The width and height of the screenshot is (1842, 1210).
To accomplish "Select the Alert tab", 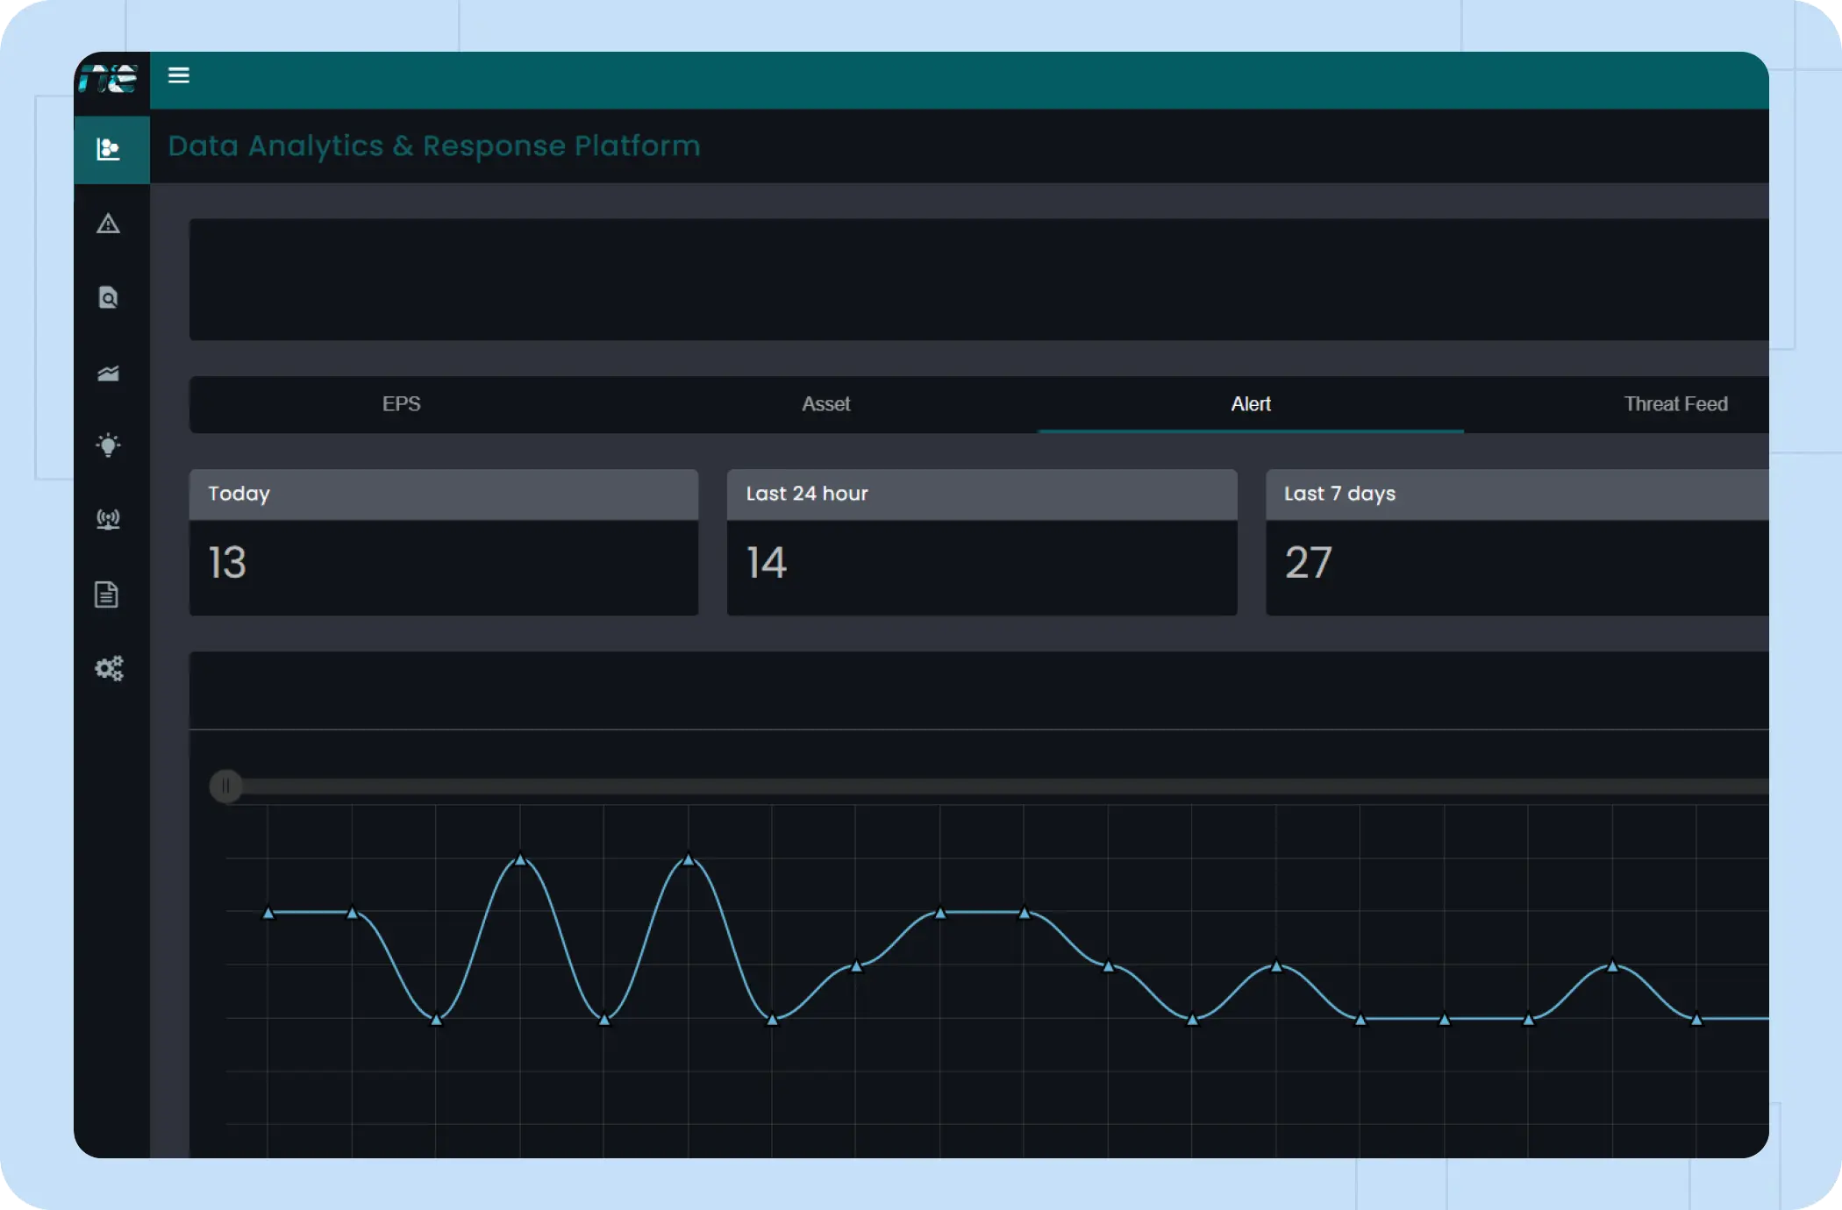I will pyautogui.click(x=1250, y=404).
